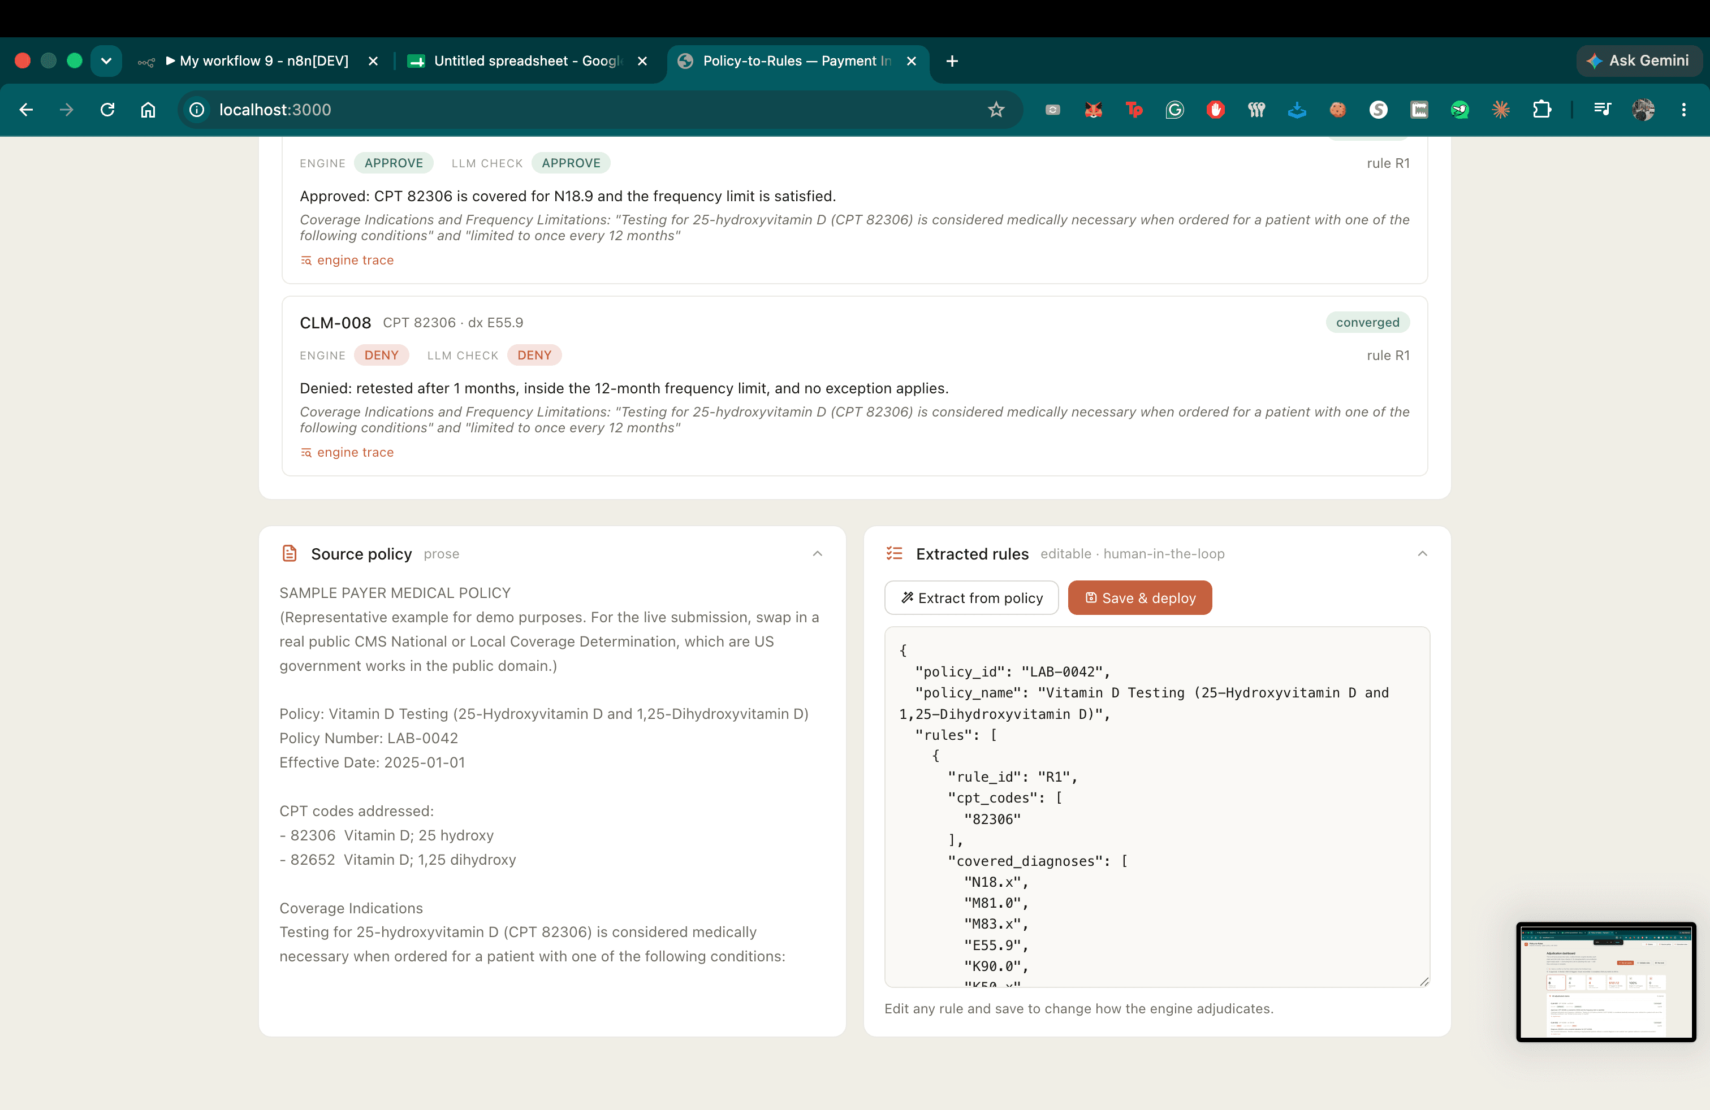Open the orange starburst Claude extension
The width and height of the screenshot is (1710, 1110).
coord(1501,110)
